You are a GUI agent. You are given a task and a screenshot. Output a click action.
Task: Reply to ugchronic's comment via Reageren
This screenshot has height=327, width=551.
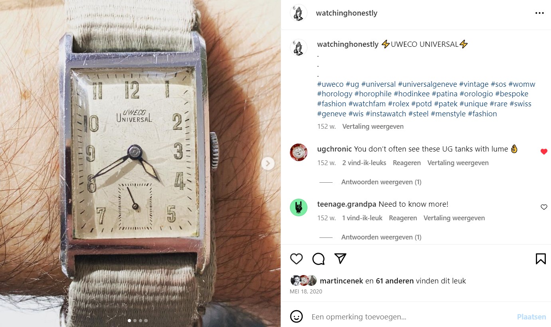(406, 163)
